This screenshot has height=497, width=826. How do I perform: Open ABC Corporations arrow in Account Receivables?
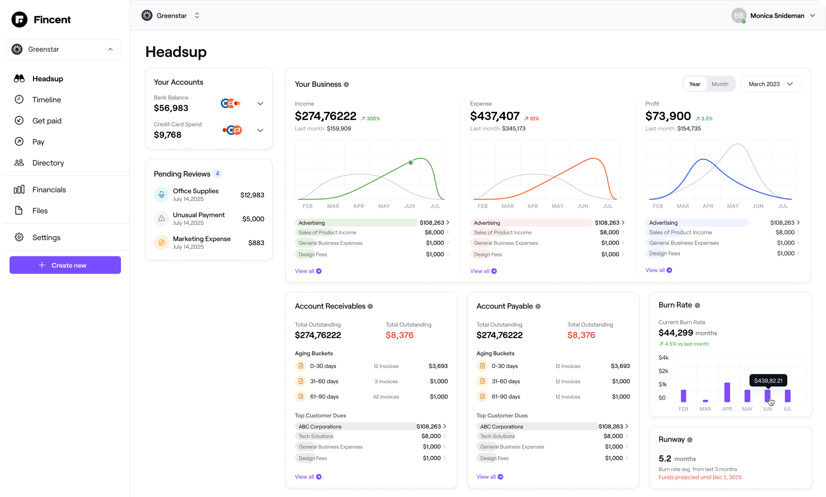(x=445, y=426)
